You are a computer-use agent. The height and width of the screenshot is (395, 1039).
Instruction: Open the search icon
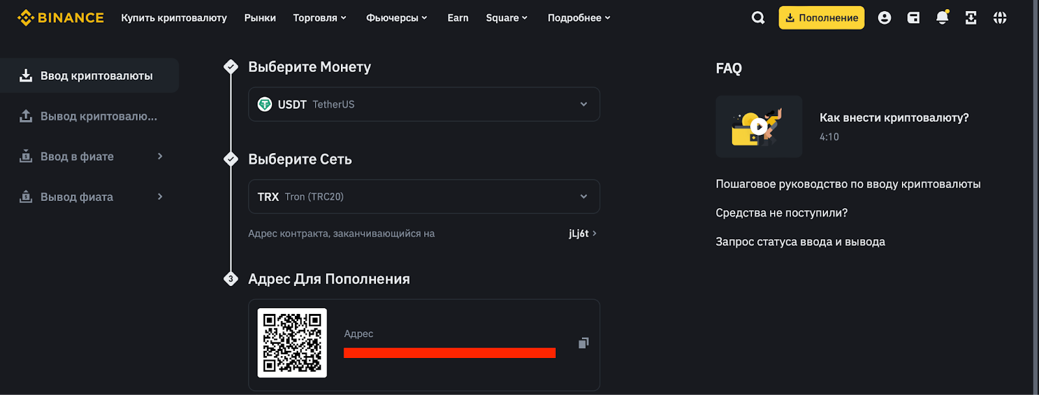[757, 18]
